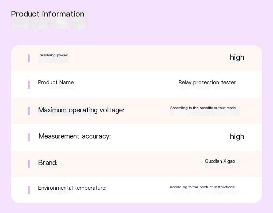Click the purple bar beside Maximum operating voltage
273x213 pixels.
29,111
